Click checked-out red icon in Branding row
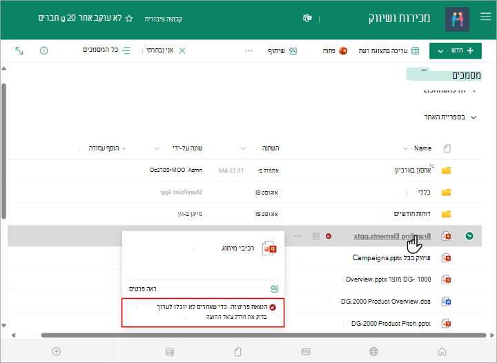 (329, 236)
